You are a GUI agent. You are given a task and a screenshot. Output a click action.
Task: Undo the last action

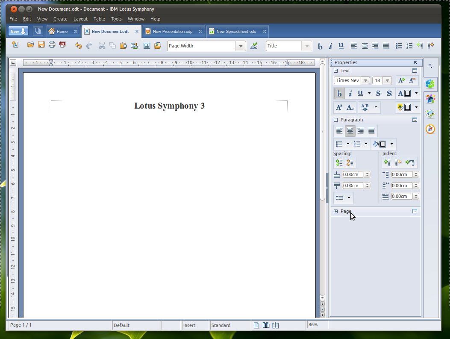[x=78, y=46]
